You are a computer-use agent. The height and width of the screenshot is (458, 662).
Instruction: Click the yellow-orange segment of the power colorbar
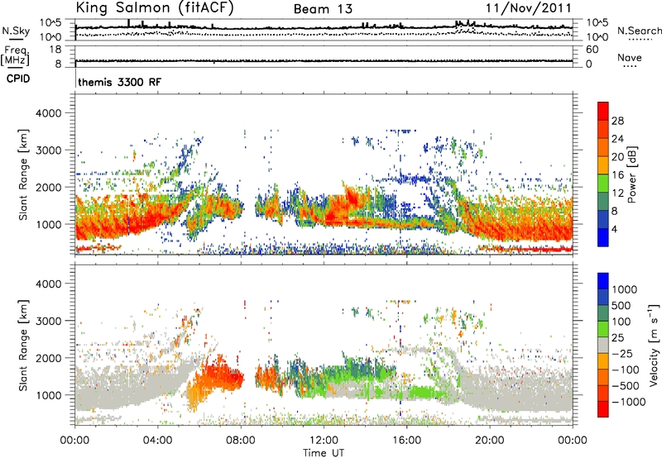[603, 165]
